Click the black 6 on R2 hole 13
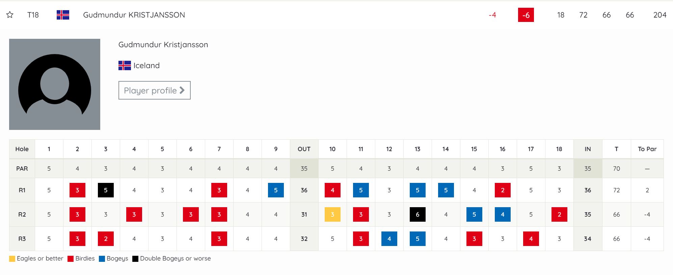673x275 pixels. [418, 215]
